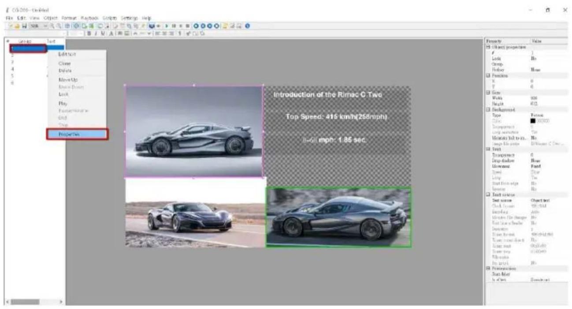Stop playback with the square stop icon
This screenshot has width=572, height=309.
click(x=187, y=26)
